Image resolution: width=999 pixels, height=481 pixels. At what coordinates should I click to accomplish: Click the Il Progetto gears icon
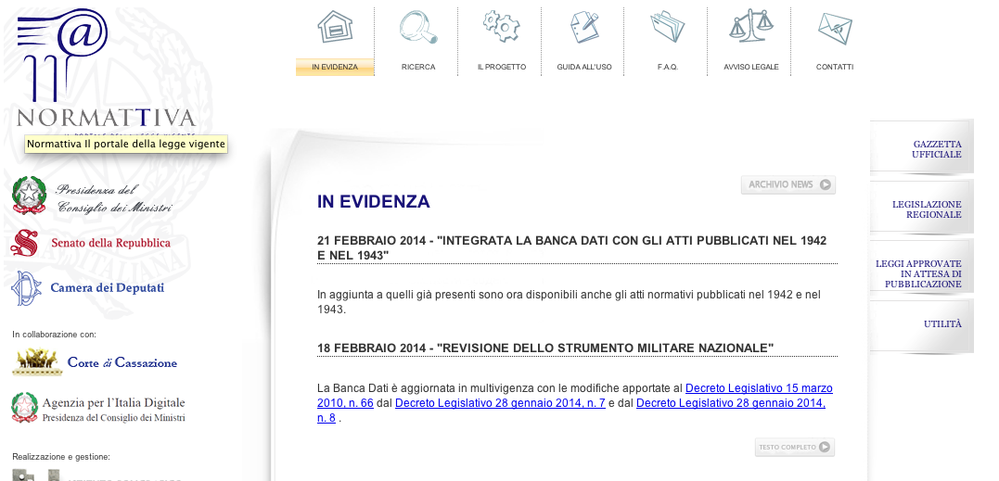tap(502, 27)
